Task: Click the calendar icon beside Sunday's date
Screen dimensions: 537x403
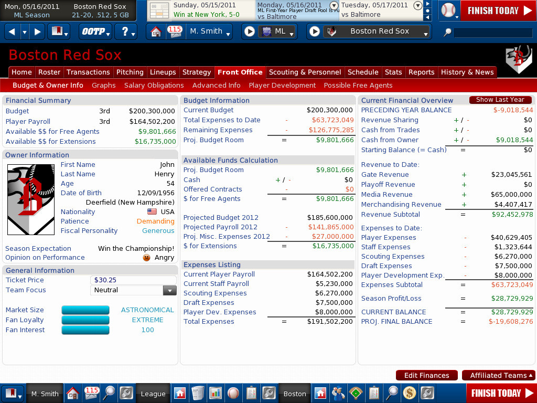Action: (x=159, y=10)
